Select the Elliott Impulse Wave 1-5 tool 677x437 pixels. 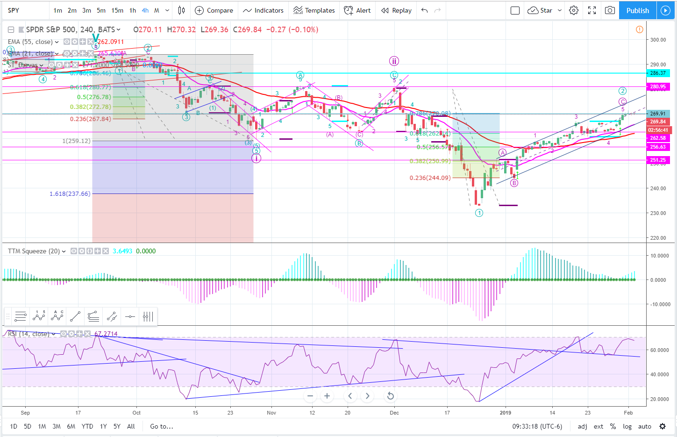(39, 317)
